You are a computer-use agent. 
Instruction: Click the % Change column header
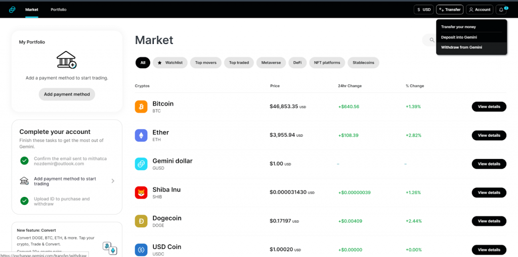click(x=415, y=86)
